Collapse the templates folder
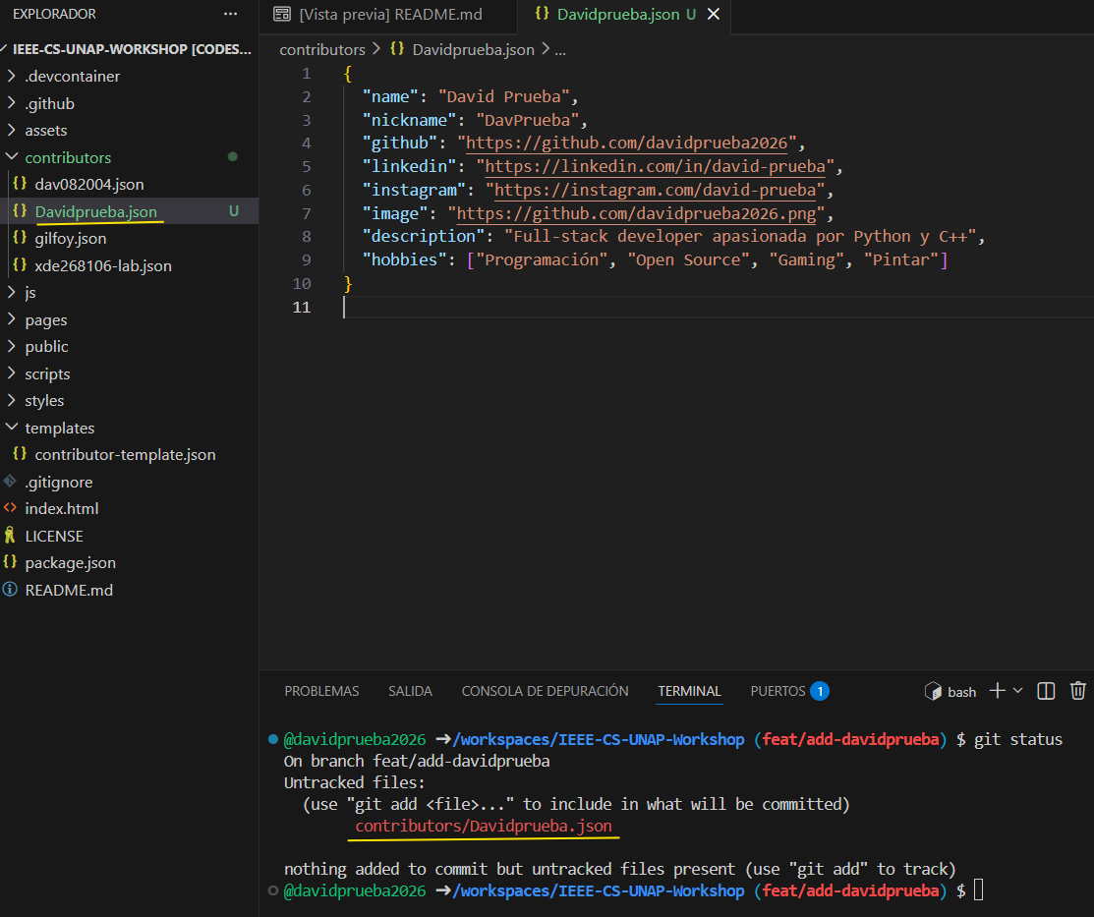This screenshot has width=1094, height=917. [x=11, y=428]
